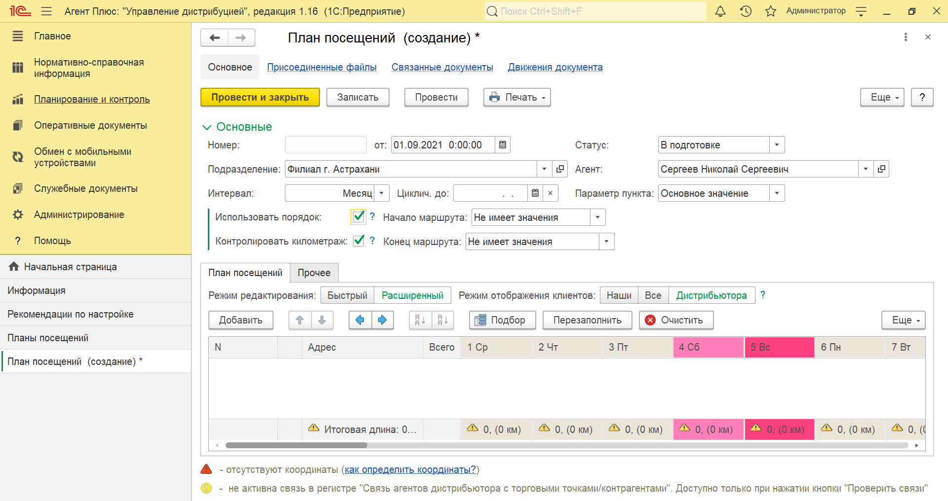The image size is (948, 501).
Task: Open Еще menu above visit table
Action: tap(904, 320)
